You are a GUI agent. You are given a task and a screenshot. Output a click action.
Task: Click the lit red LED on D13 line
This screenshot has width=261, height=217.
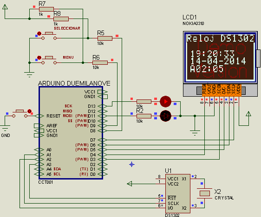click(x=165, y=101)
